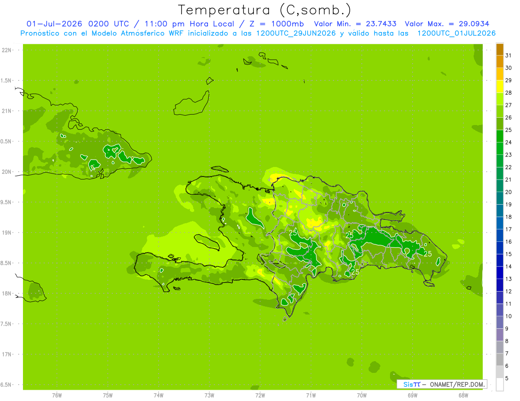520x401 pixels.
Task: Click the legend value "29"
Action: tap(509, 80)
